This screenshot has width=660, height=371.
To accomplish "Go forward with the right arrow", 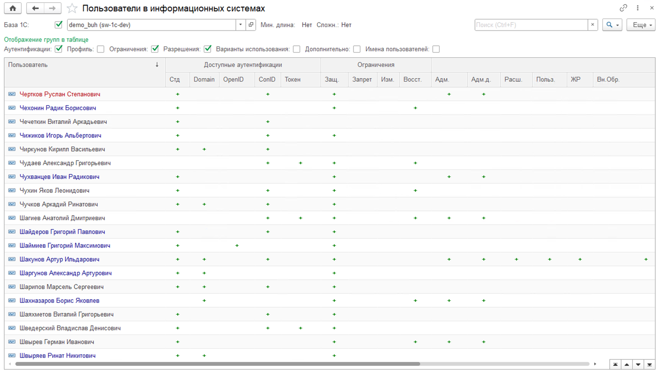I will coord(52,8).
